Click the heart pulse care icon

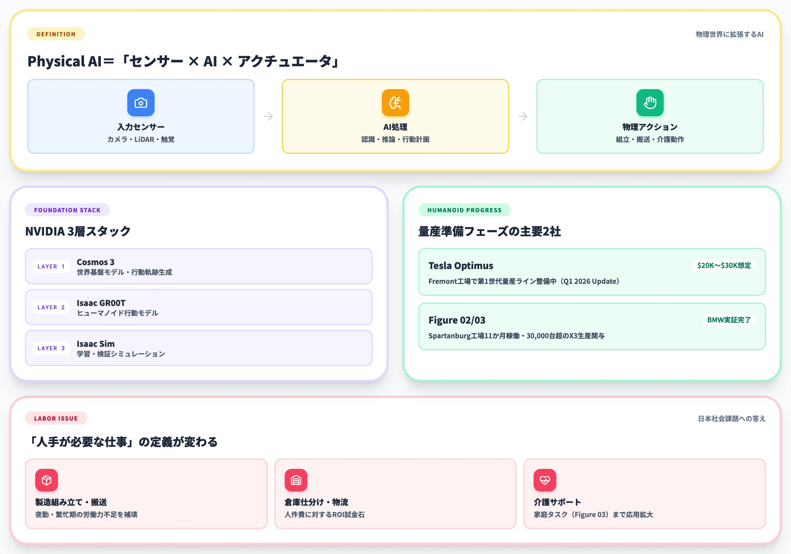coord(545,480)
